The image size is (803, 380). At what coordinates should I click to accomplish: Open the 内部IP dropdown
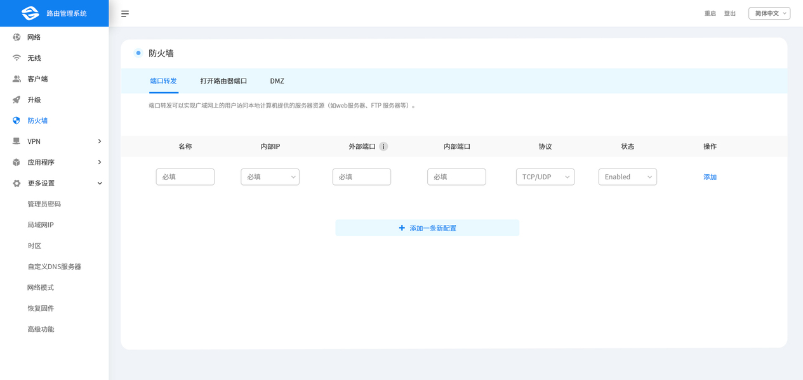[x=270, y=177]
